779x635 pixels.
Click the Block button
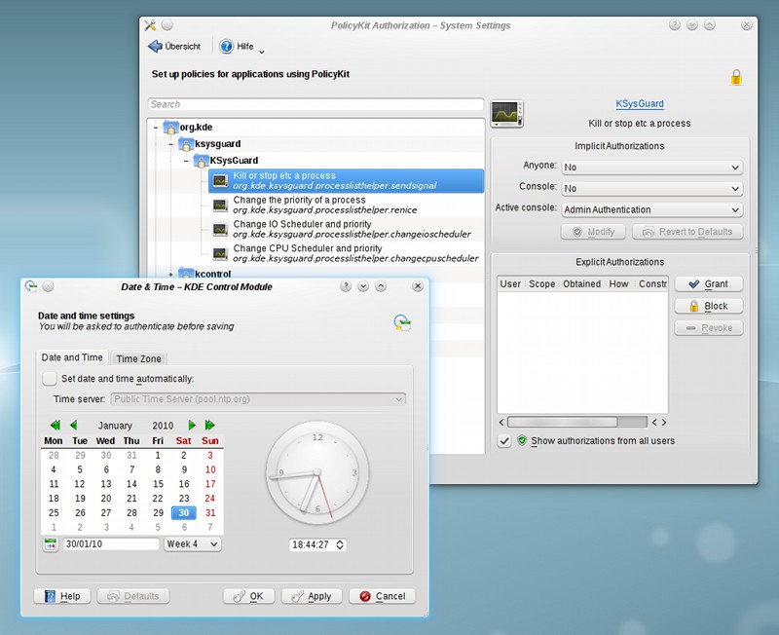pos(709,306)
